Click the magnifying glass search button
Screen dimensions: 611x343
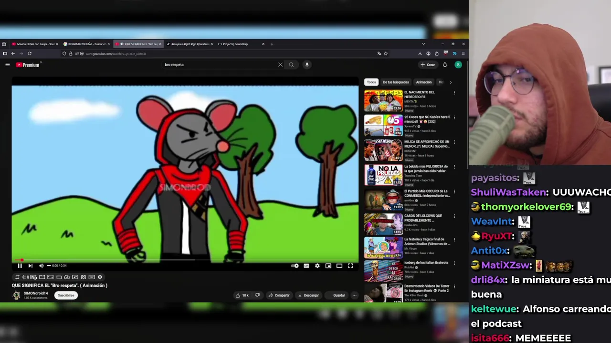point(291,65)
